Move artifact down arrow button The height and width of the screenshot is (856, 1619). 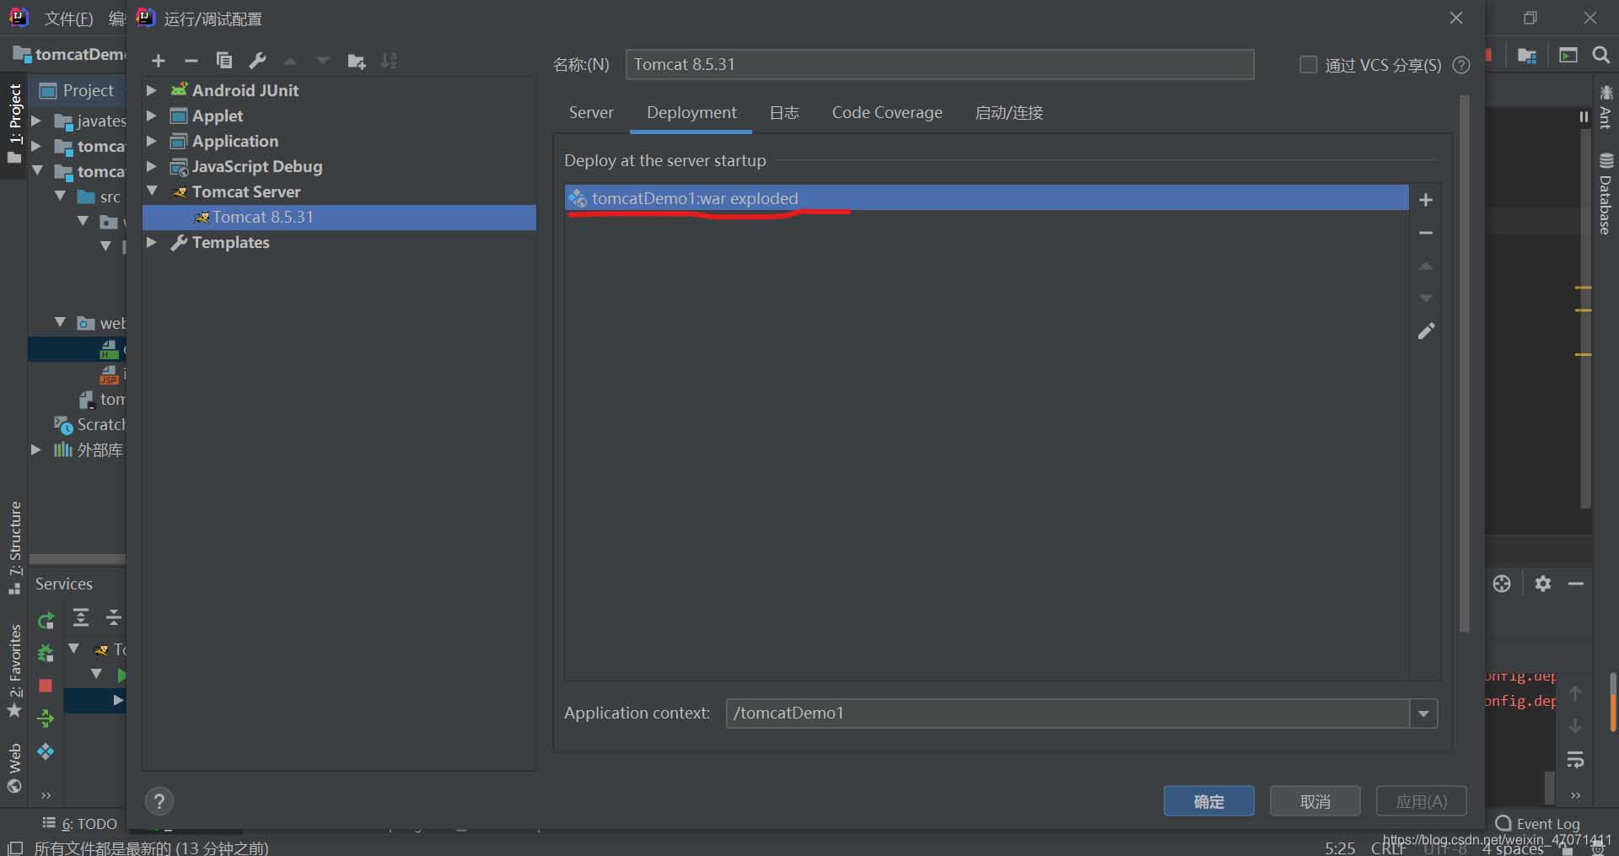[1426, 299]
